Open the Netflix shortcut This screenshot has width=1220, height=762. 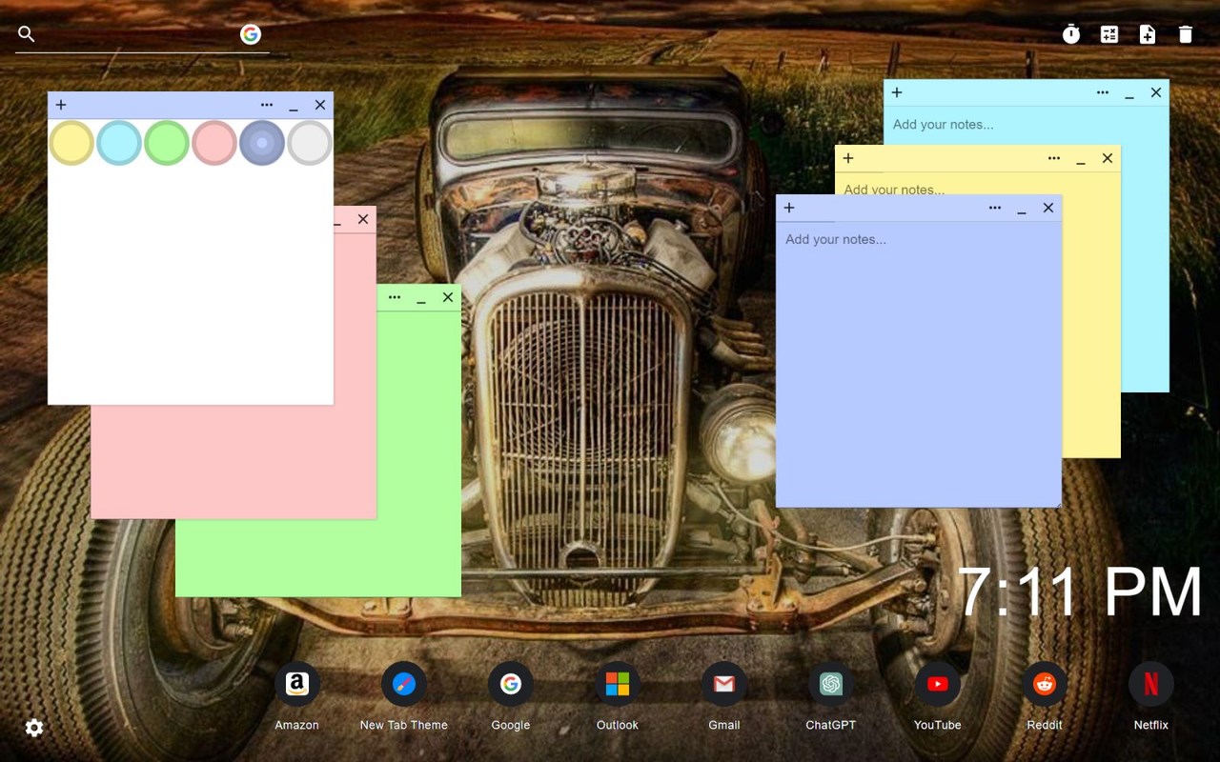pyautogui.click(x=1151, y=685)
